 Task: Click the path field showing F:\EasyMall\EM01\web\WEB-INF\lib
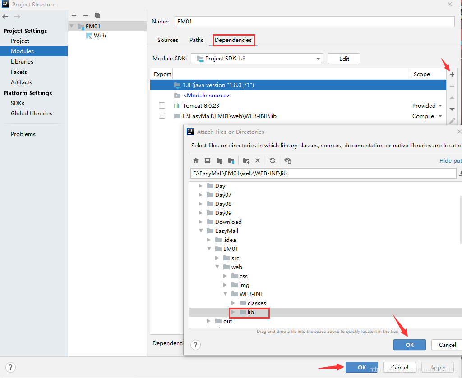[323, 173]
